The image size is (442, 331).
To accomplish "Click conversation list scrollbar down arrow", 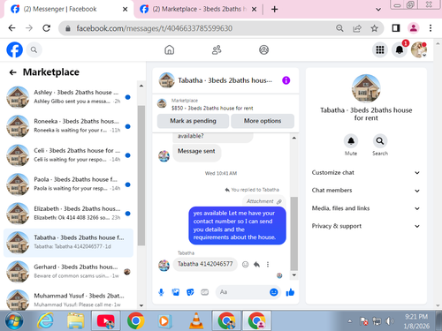I will [141, 305].
